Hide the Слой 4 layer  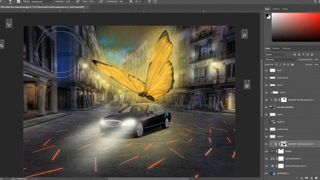[x=266, y=92]
